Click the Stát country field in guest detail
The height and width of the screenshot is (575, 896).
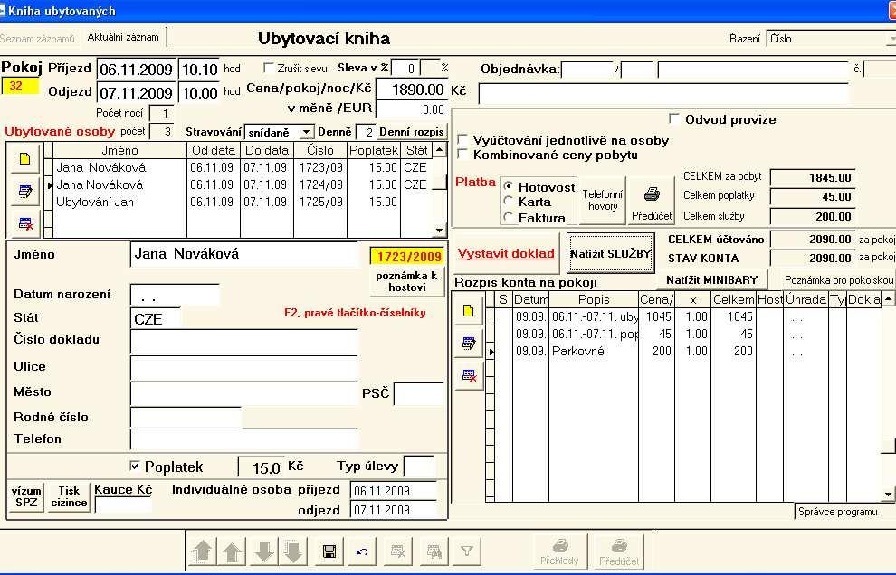click(156, 318)
